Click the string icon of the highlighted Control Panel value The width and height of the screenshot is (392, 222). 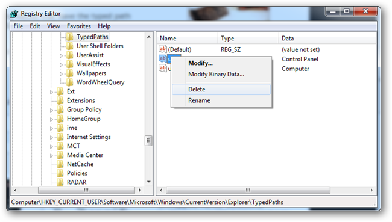(x=163, y=58)
